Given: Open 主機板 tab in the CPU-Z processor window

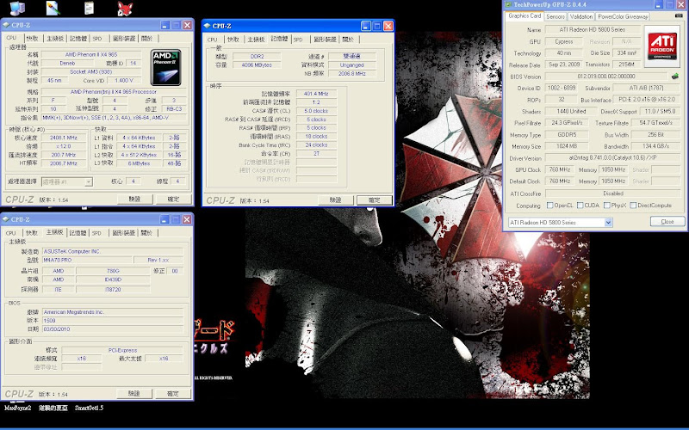Looking at the screenshot, I should pos(55,39).
